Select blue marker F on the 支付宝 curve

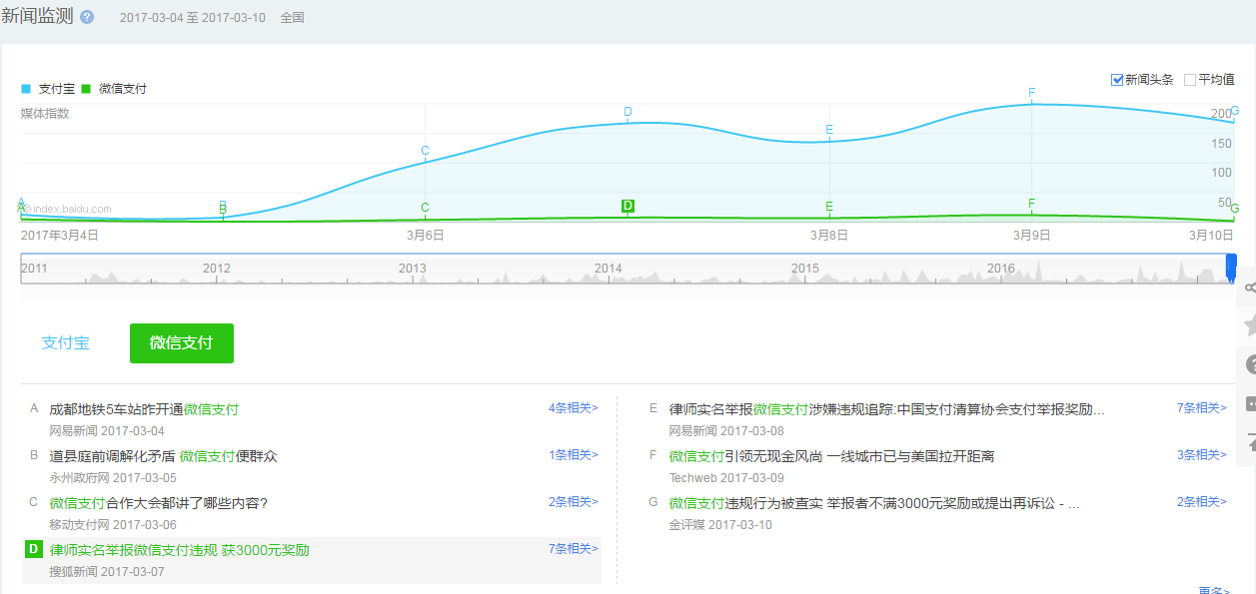1032,93
